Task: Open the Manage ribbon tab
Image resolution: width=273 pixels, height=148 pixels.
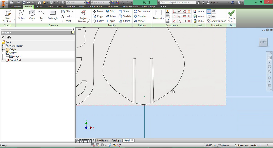Action: point(71,6)
